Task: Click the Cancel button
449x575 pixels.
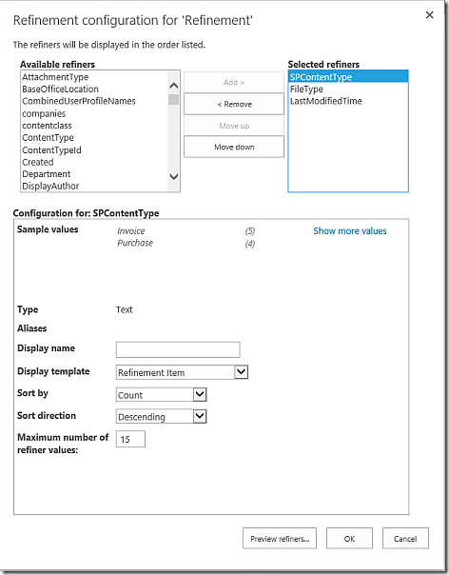Action: click(405, 538)
